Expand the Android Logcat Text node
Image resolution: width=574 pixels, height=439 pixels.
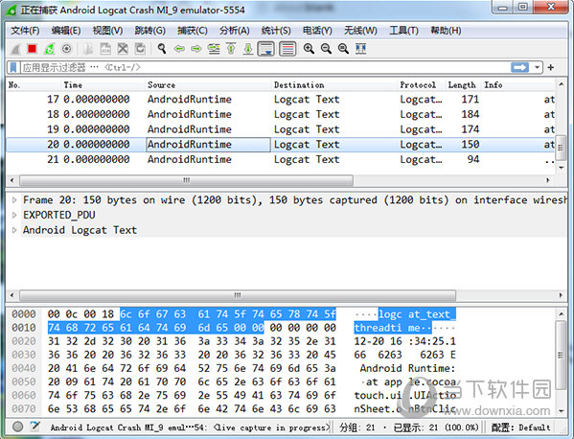click(x=14, y=230)
